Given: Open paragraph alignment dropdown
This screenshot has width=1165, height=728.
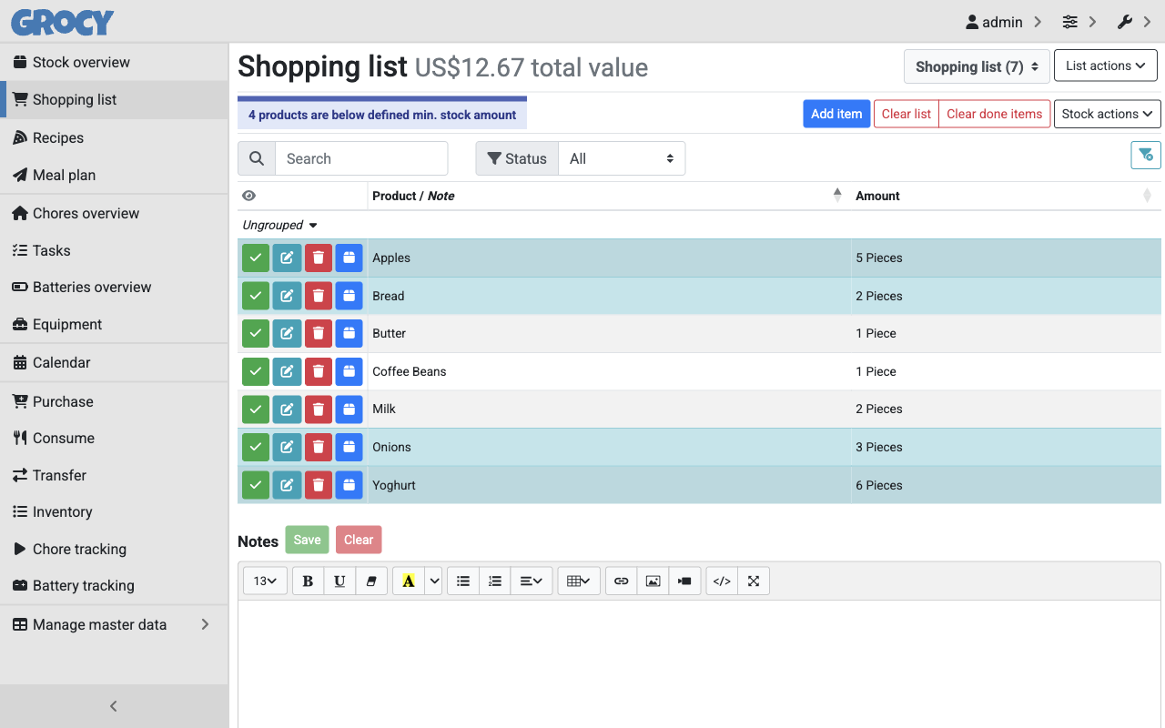Looking at the screenshot, I should (x=532, y=581).
